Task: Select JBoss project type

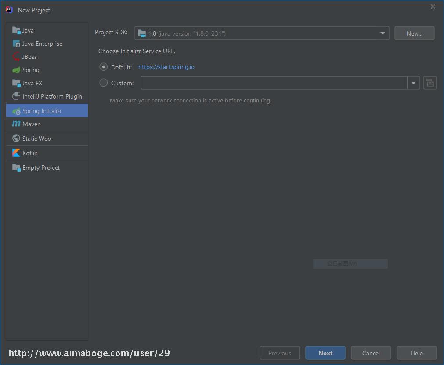Action: tap(47, 57)
